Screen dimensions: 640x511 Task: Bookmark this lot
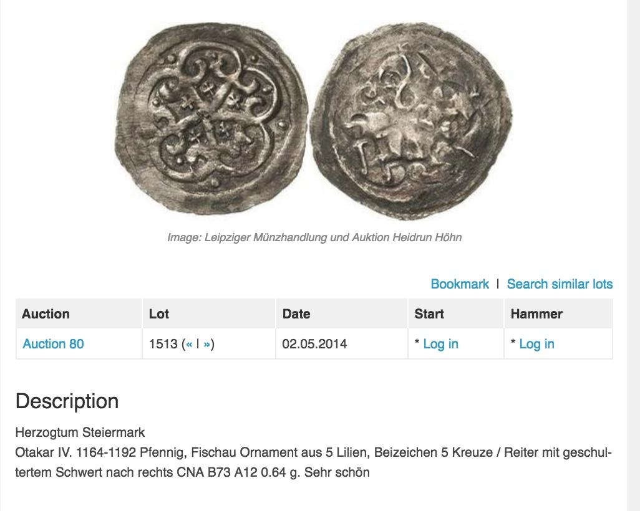tap(460, 284)
